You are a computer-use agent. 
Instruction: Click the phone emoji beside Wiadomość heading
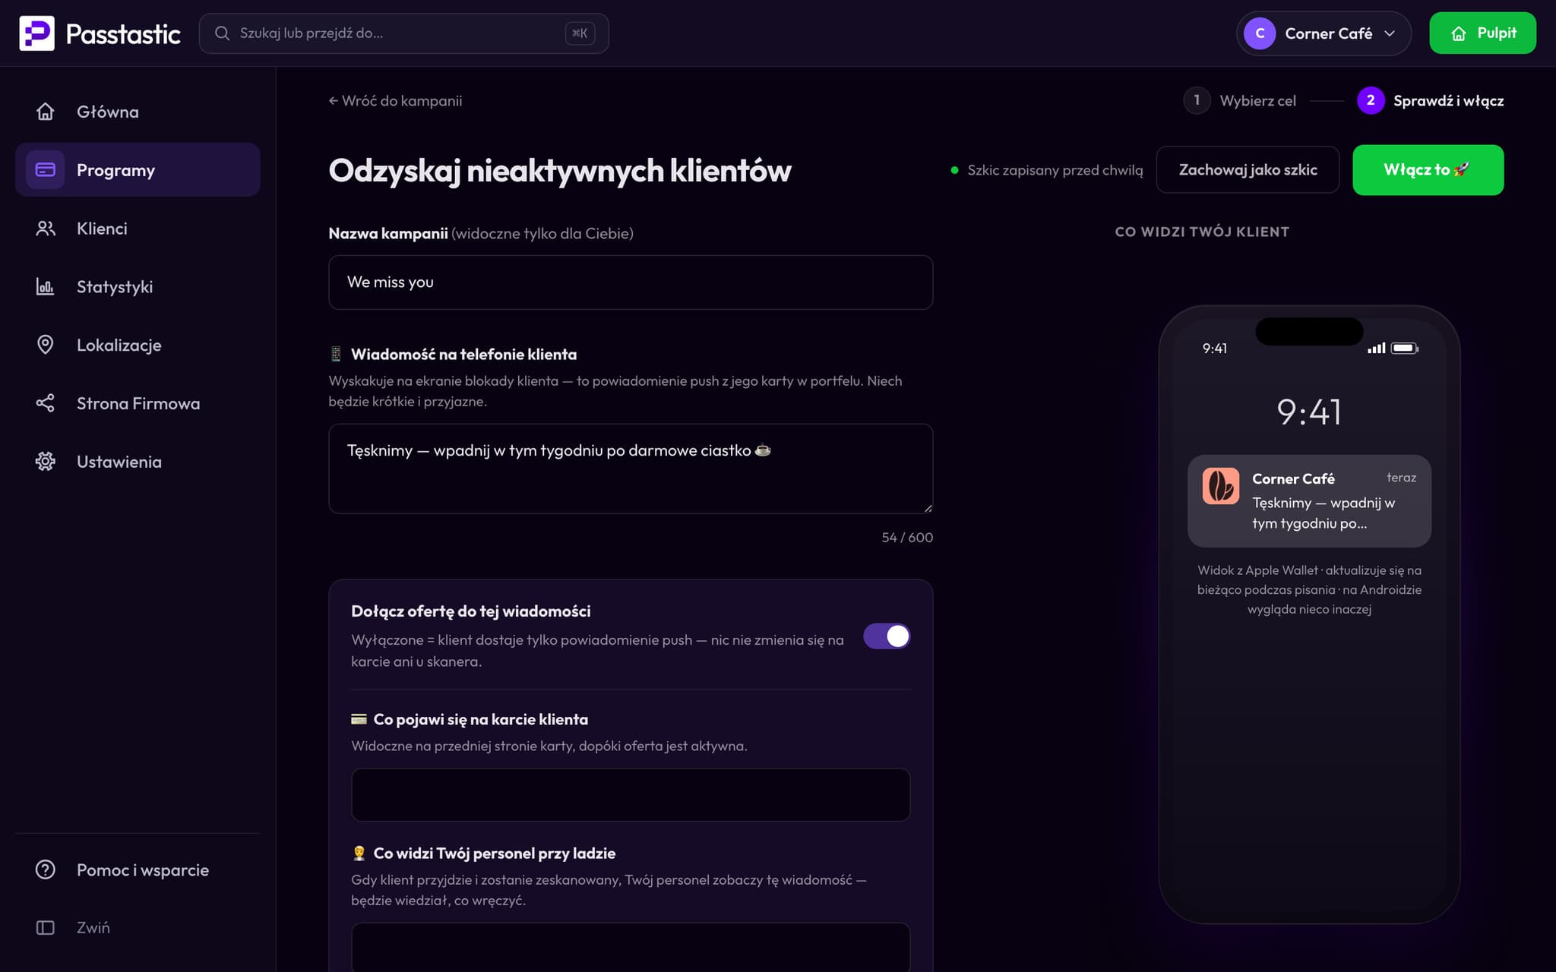336,354
